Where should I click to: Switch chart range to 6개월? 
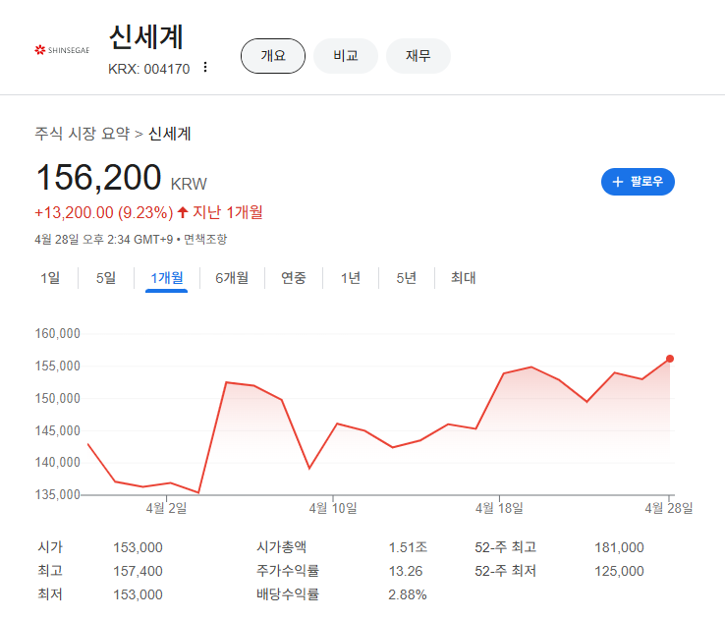point(232,278)
